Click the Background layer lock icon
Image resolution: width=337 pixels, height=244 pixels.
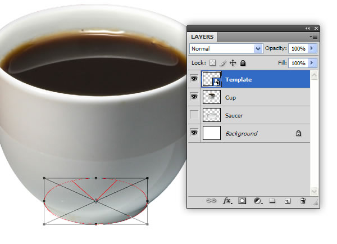click(298, 133)
